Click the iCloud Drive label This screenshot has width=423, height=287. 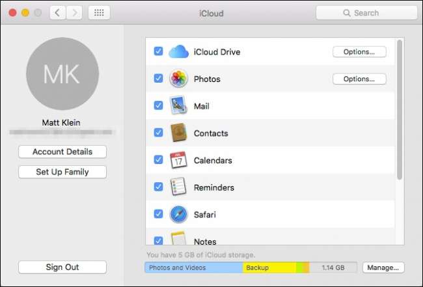coord(217,52)
